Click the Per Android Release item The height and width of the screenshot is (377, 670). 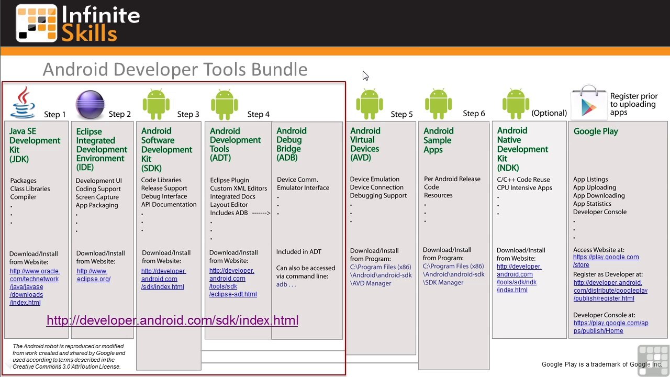pyautogui.click(x=452, y=179)
